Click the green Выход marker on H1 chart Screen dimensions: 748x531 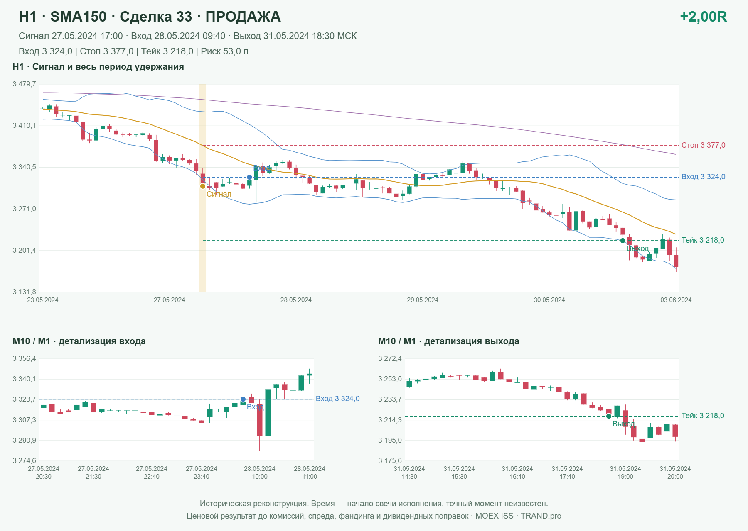[623, 241]
